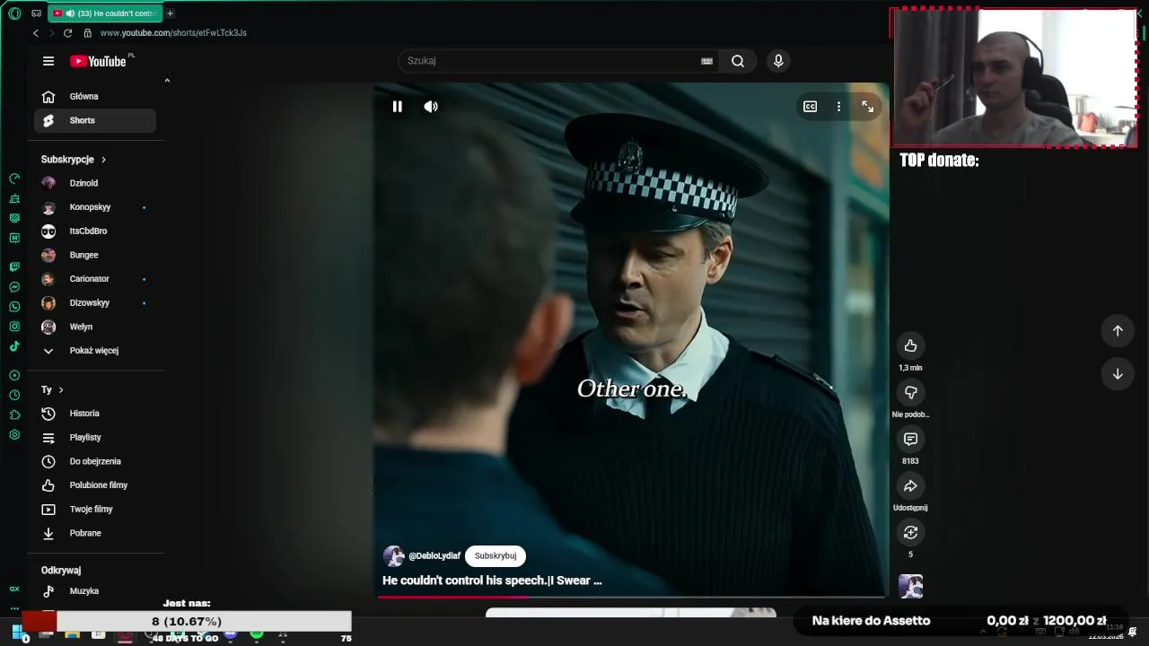
Task: Dislike the Short with thumbs down
Action: pos(910,392)
